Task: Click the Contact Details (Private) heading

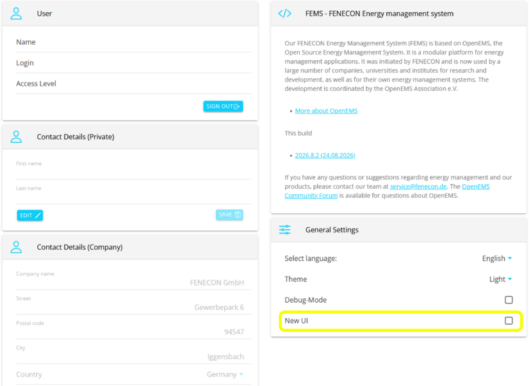Action: point(76,137)
